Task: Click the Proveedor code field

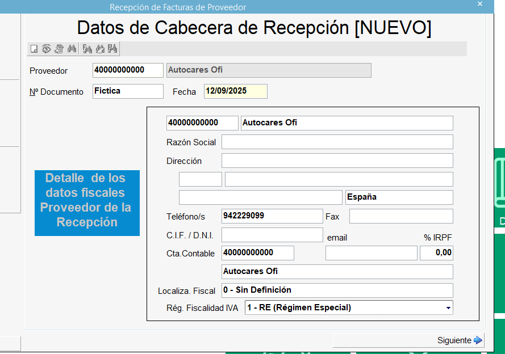Action: point(128,70)
